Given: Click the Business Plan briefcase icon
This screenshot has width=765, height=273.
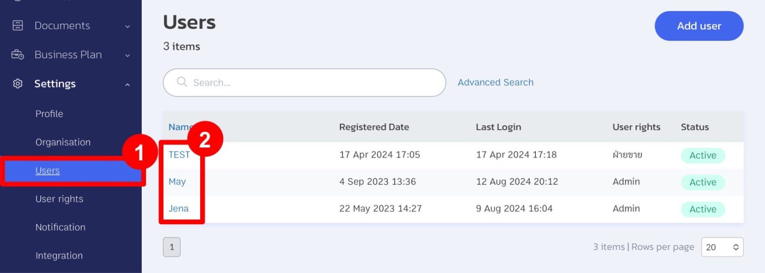Looking at the screenshot, I should (17, 55).
